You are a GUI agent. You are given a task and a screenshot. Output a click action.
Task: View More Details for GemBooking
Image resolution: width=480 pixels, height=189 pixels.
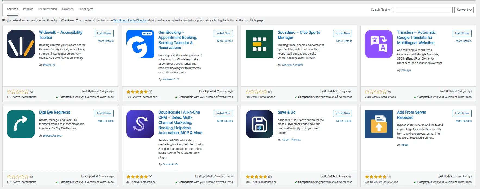click(225, 41)
